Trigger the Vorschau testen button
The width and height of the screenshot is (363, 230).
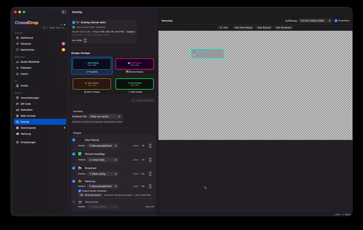(x=90, y=195)
